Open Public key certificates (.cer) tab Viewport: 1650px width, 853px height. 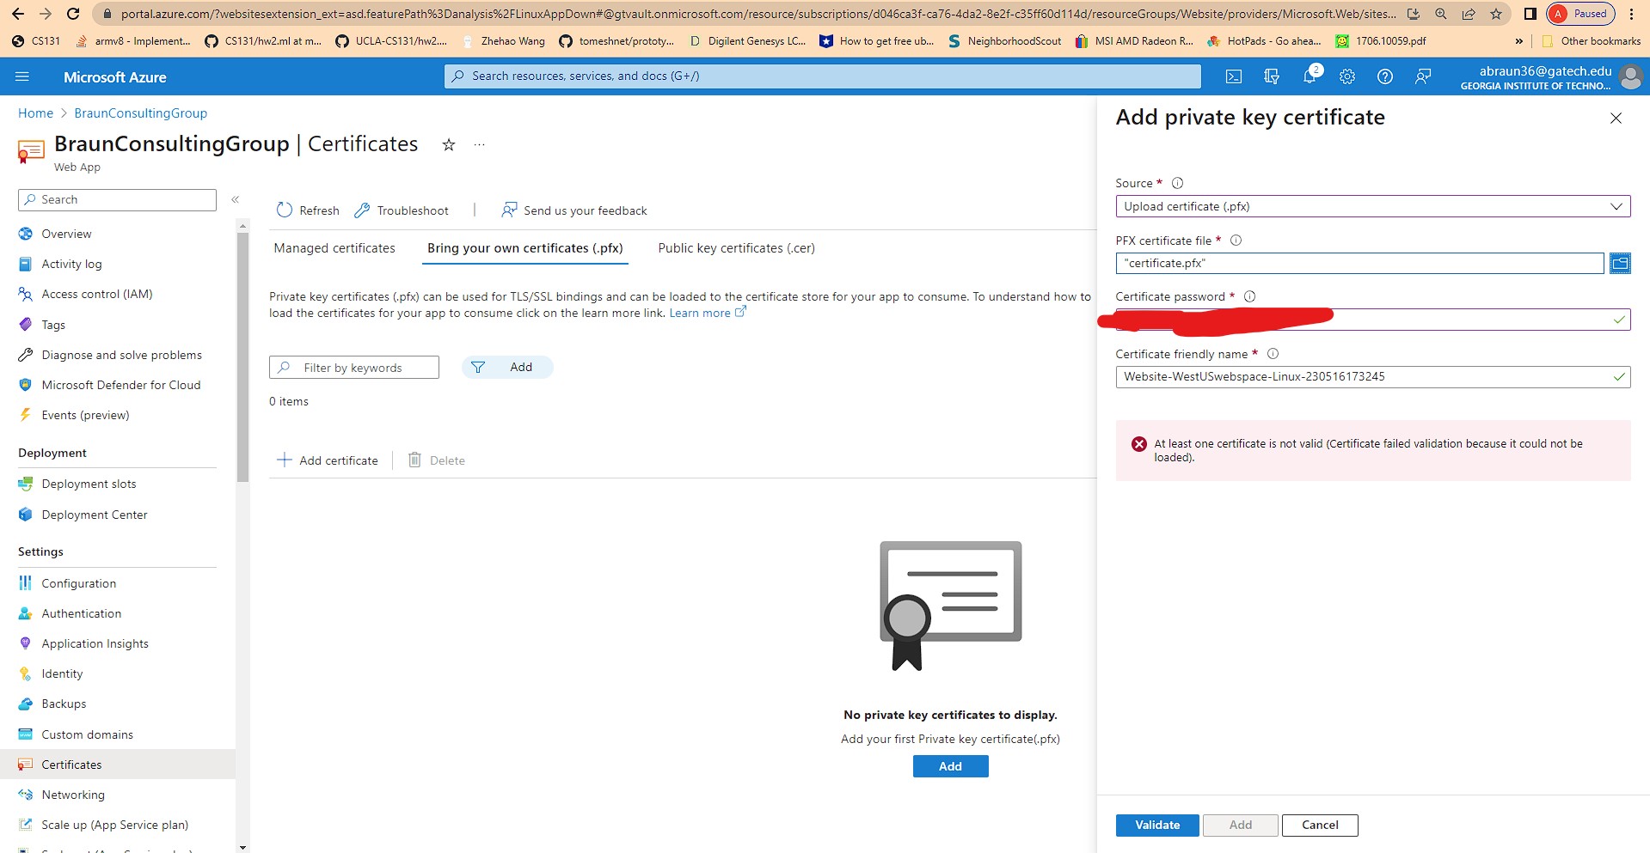pyautogui.click(x=736, y=248)
